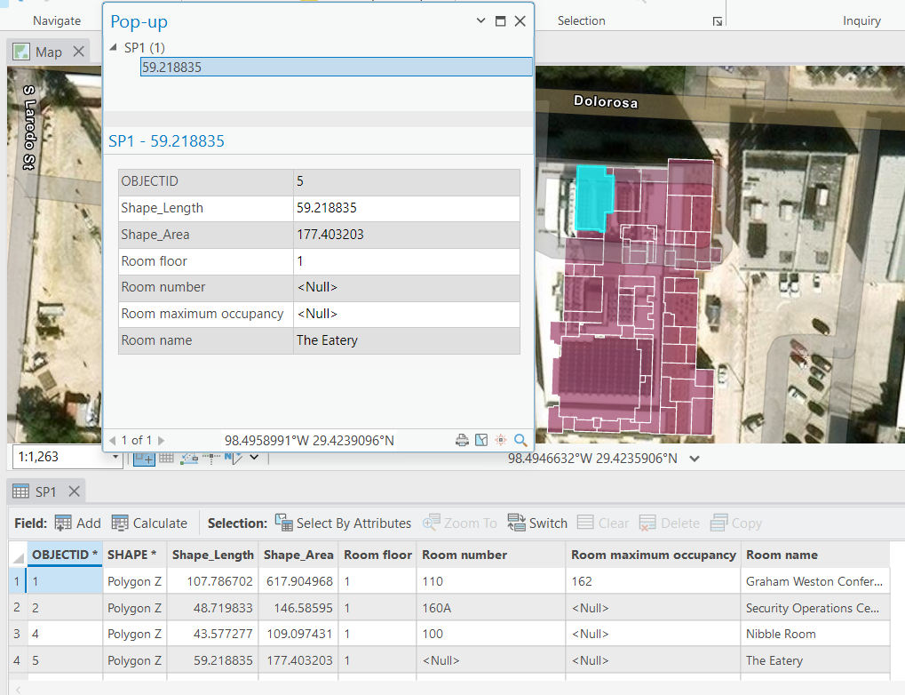Open the map scale dropdown
The image size is (905, 695).
click(115, 458)
